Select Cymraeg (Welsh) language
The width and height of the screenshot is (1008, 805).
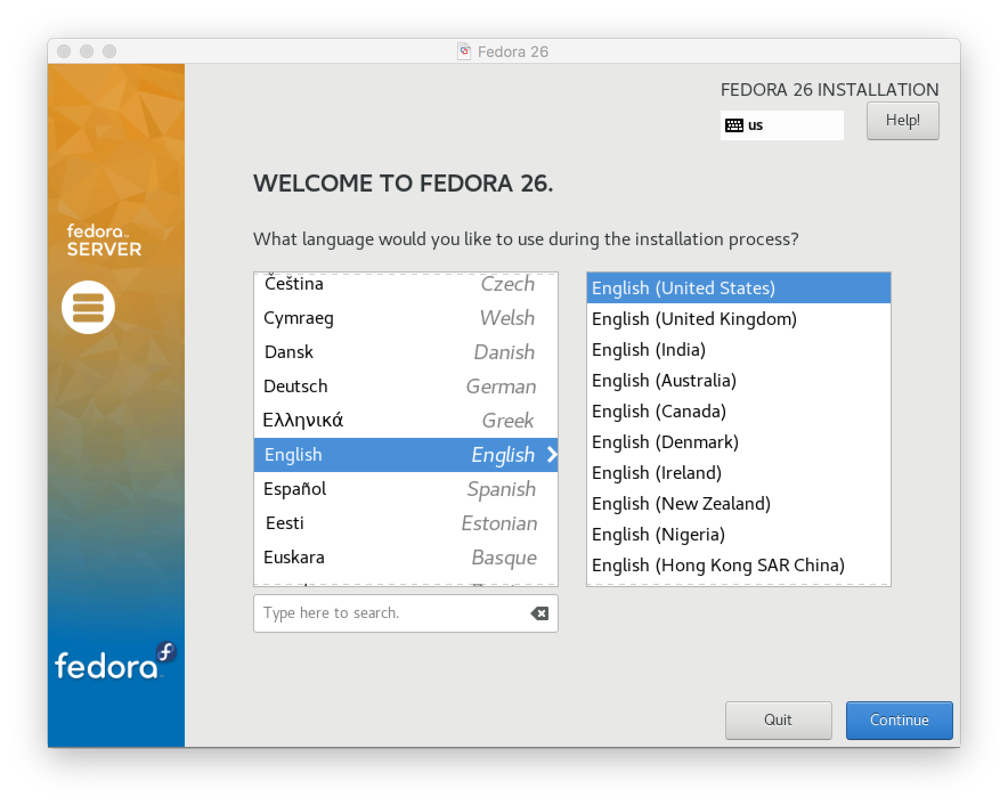click(x=405, y=318)
